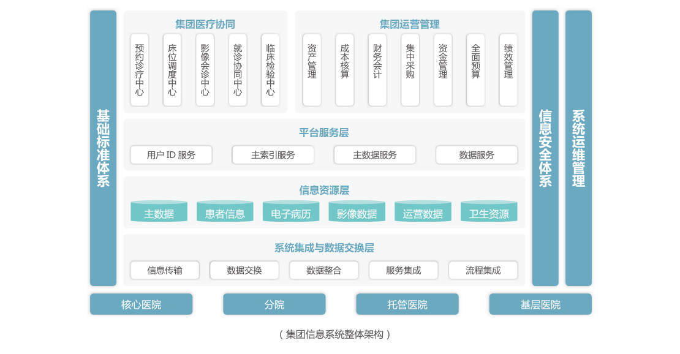
Task: Click the 核心医院 bottom block
Action: 141,304
